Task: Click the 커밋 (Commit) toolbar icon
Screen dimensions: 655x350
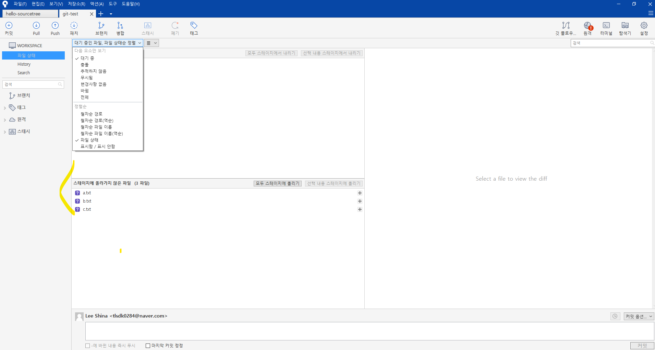Action: 9,28
